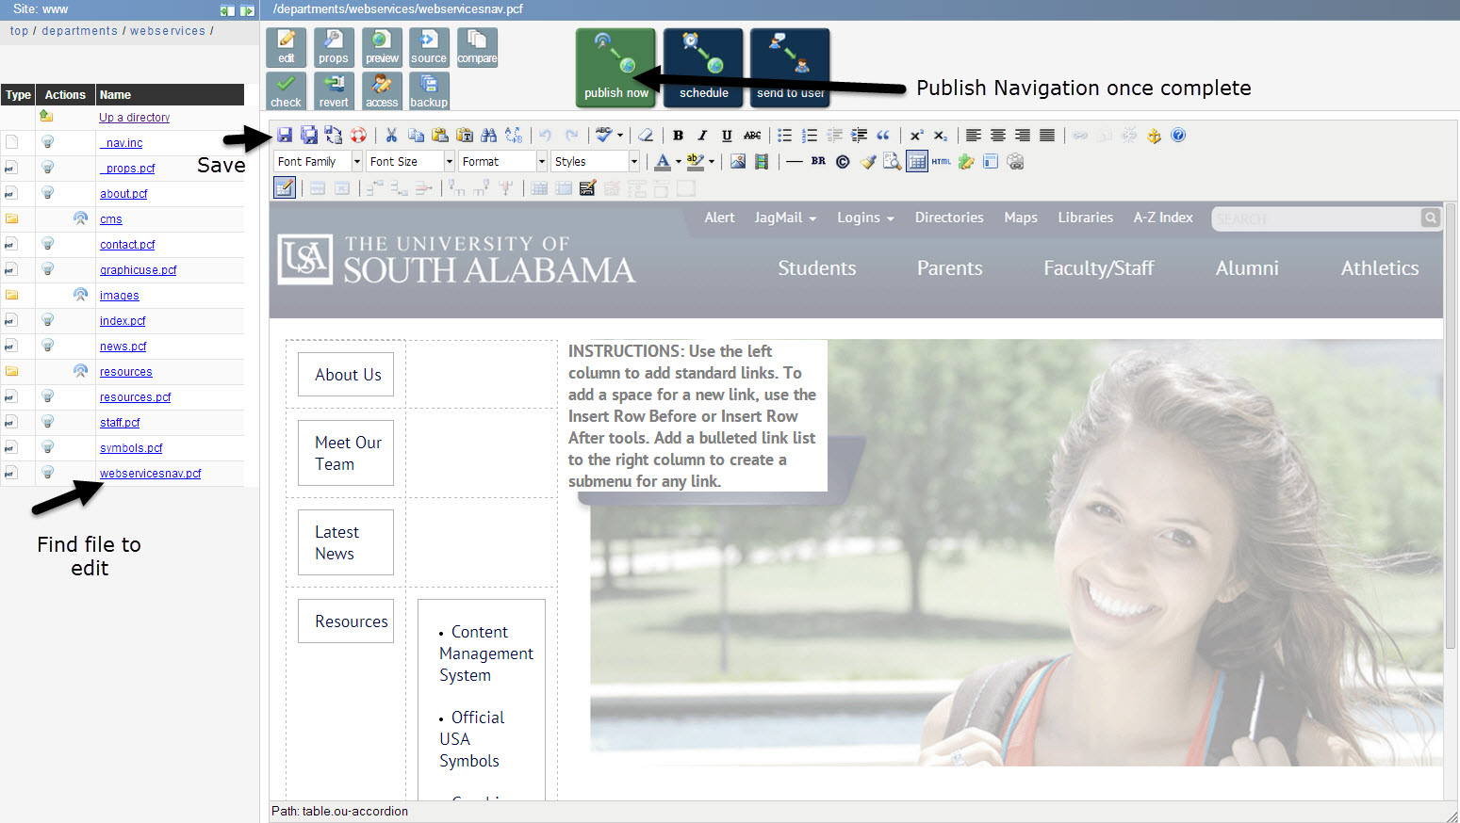Select the About Us navigation cell
Viewport: 1460px width, 823px height.
coord(346,375)
